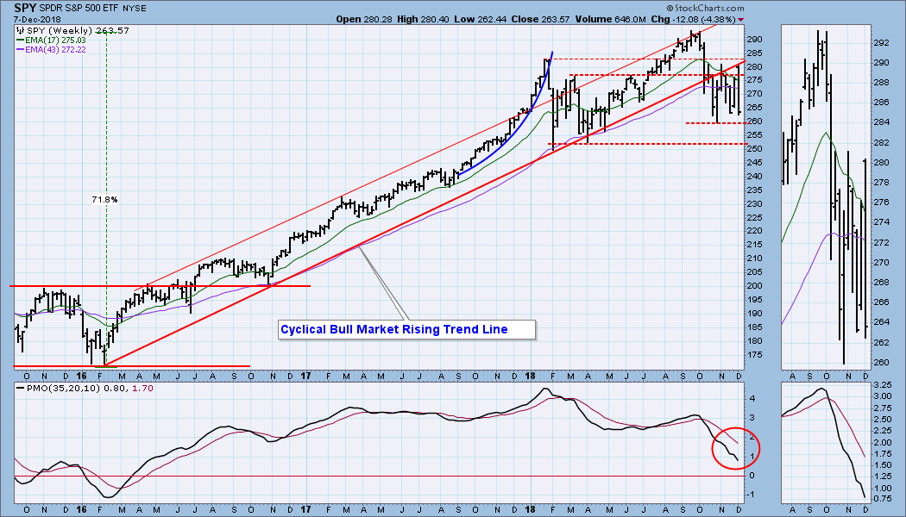This screenshot has height=517, width=906.
Task: Click the 292 label on zoom panel axis
Action: pos(881,43)
